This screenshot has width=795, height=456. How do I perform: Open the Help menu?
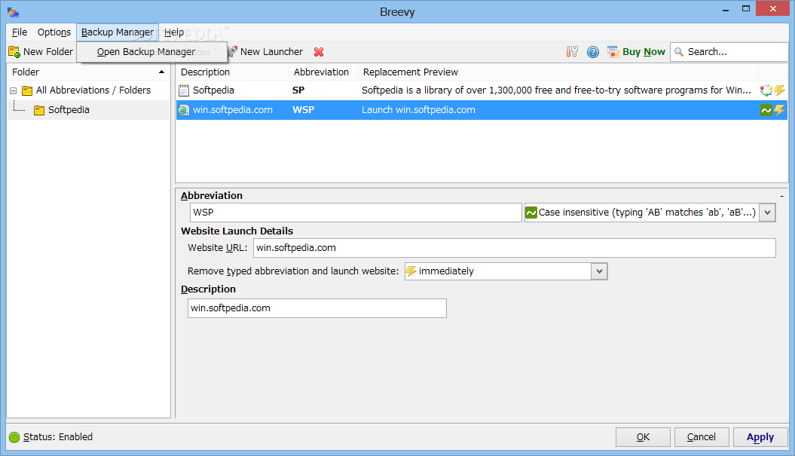[x=174, y=32]
